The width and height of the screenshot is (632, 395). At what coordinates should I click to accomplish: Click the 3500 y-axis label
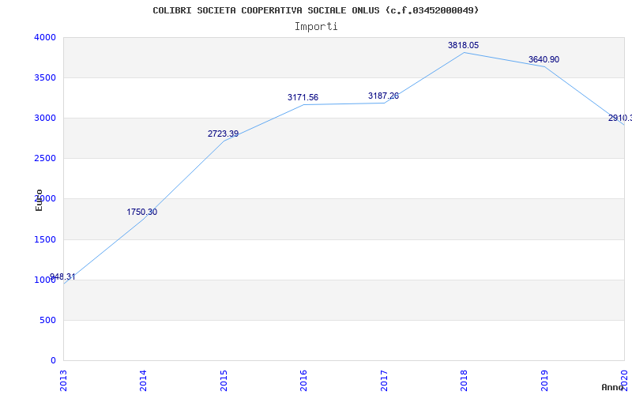(x=45, y=77)
